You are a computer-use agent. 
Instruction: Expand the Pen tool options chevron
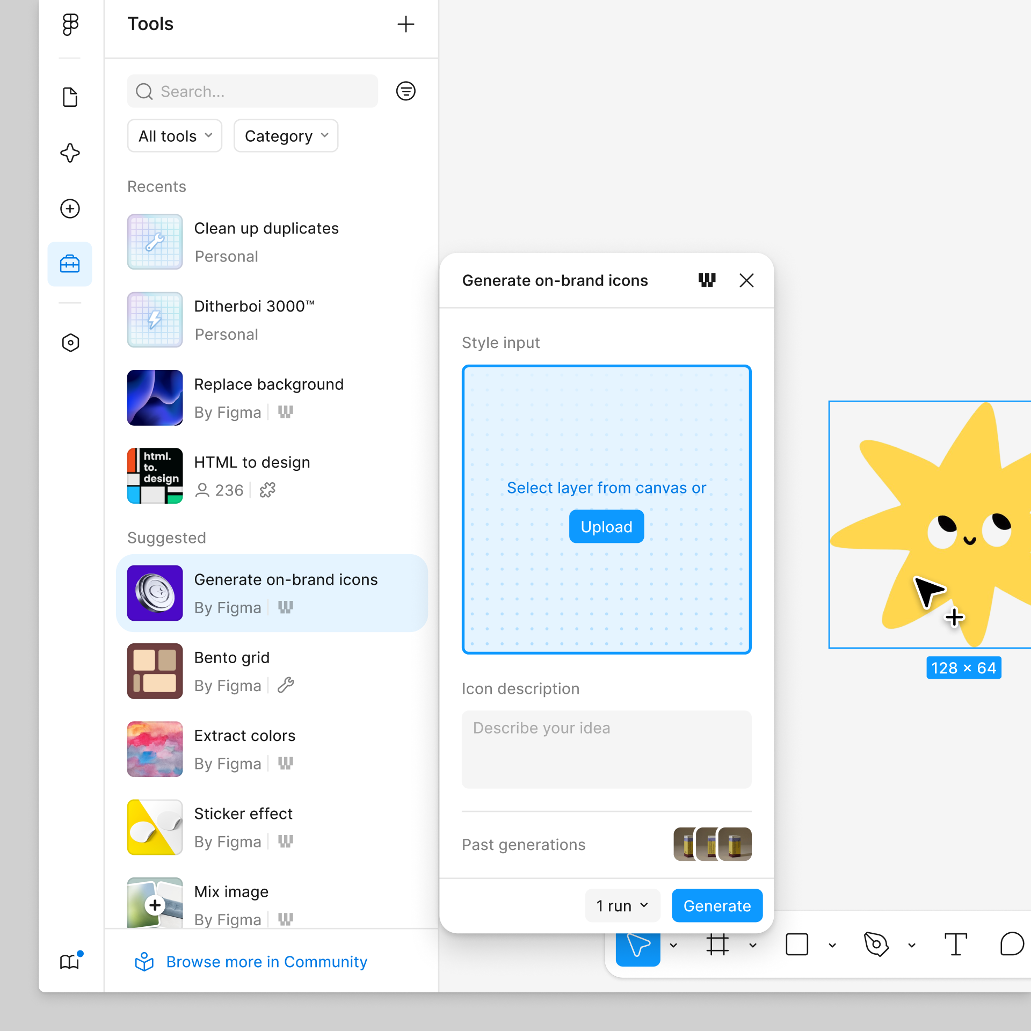912,945
